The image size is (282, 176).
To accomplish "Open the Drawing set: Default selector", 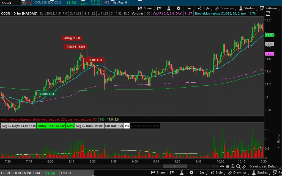I will [264, 166].
